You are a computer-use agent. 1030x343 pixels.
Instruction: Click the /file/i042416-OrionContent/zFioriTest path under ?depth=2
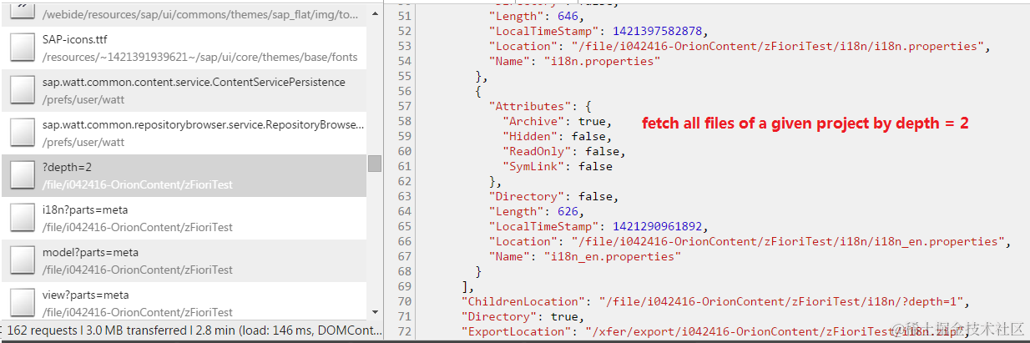138,185
